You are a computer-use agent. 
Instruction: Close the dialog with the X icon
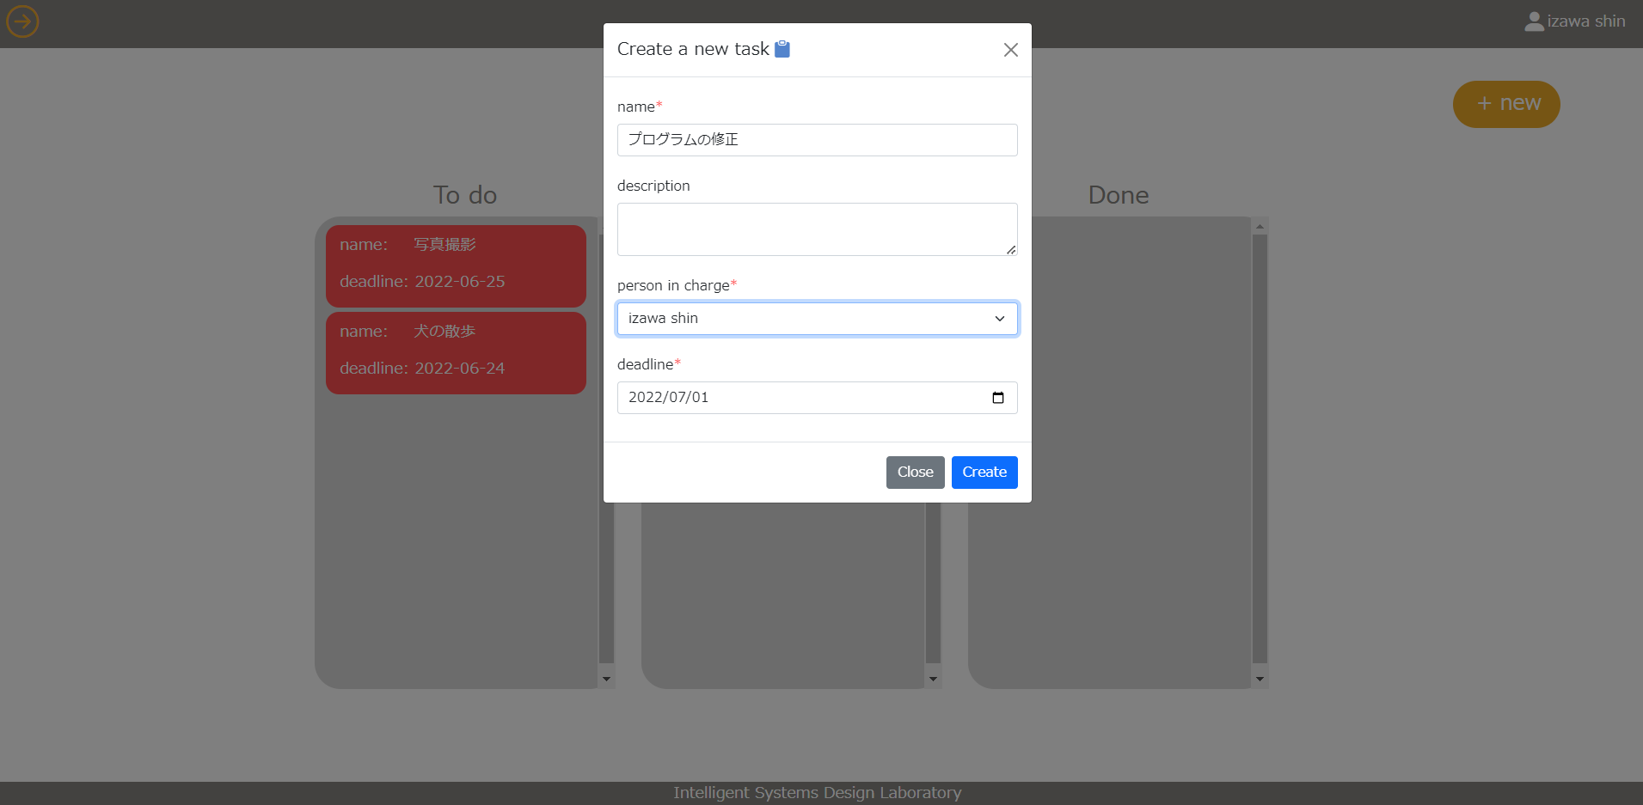tap(1011, 50)
